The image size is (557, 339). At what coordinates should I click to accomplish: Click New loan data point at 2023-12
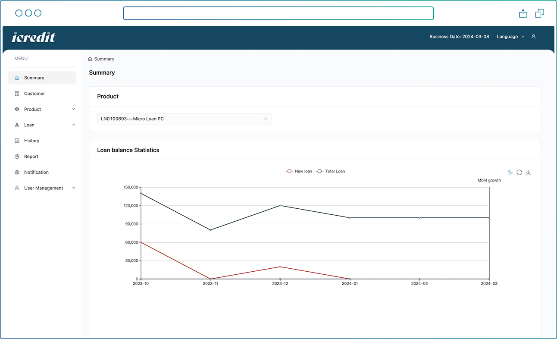tap(280, 267)
